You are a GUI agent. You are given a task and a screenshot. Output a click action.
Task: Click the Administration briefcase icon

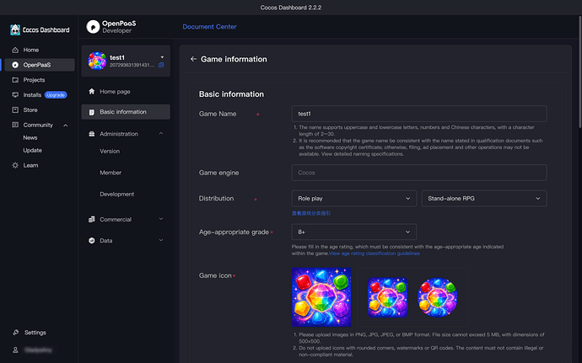(92, 134)
